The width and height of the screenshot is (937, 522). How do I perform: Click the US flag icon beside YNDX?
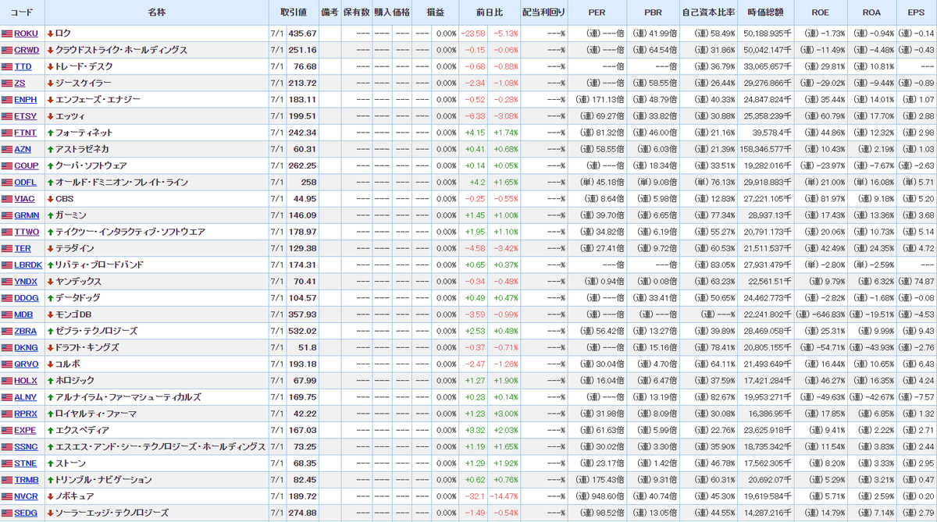[x=7, y=282]
